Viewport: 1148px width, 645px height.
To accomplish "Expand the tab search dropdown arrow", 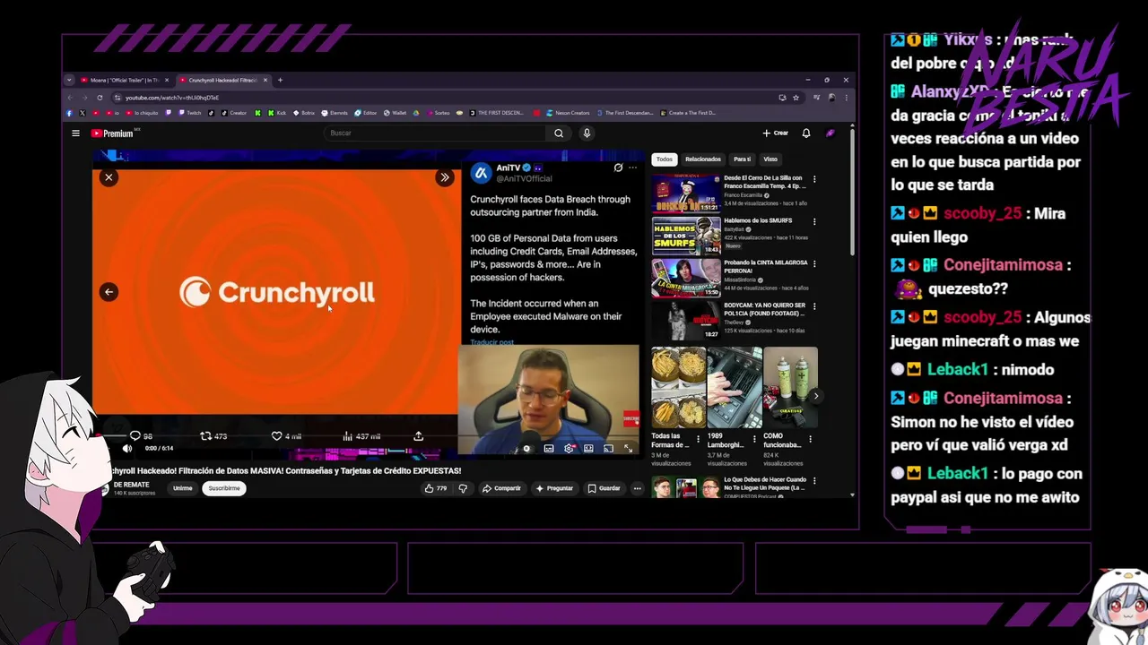I will click(x=69, y=80).
